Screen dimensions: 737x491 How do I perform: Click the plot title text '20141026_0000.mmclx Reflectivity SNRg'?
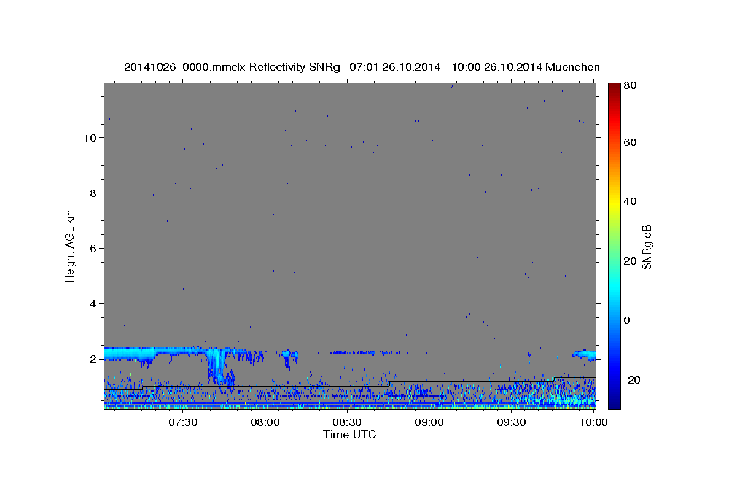(x=232, y=67)
